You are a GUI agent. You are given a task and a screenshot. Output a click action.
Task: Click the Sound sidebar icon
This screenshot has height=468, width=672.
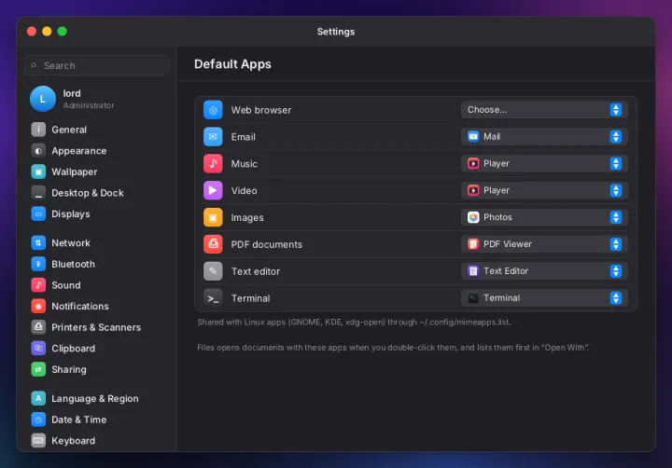[38, 284]
